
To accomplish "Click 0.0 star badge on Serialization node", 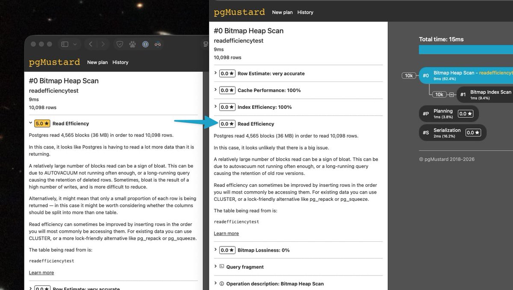I will coord(473,133).
